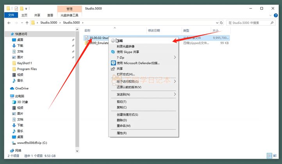Click the Skype icon in the context menu

113,52
